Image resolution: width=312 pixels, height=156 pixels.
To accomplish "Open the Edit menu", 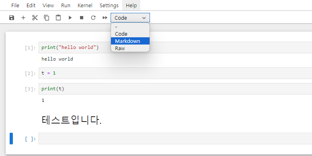I will coord(31,5).
